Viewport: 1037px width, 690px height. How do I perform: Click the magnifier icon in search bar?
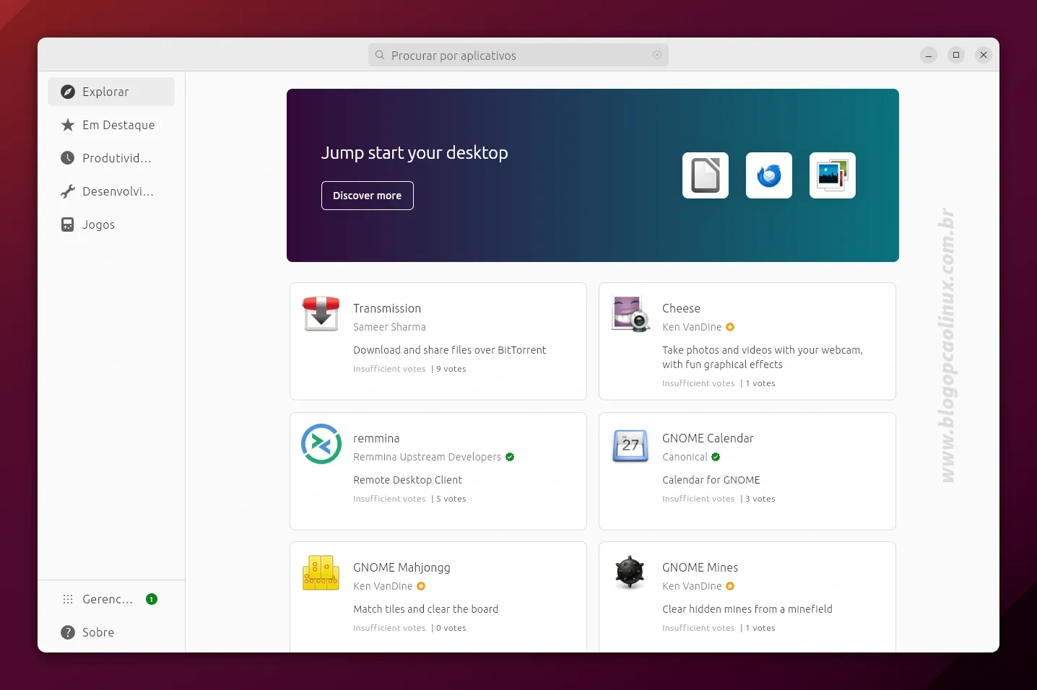380,55
